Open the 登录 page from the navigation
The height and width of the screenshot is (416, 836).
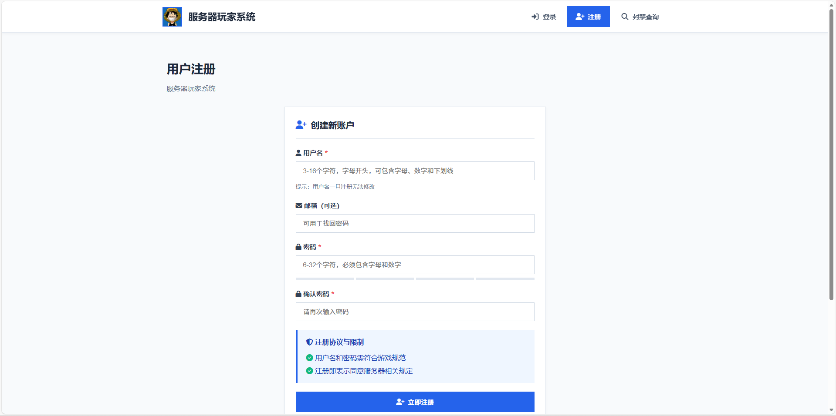[548, 17]
